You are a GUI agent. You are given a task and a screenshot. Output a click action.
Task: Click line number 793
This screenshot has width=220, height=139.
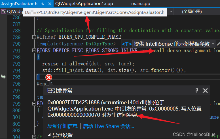(16, 64)
